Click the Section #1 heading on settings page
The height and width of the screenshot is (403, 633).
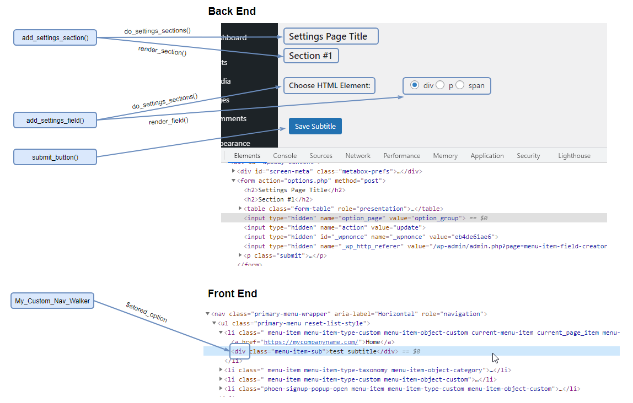[x=311, y=56]
